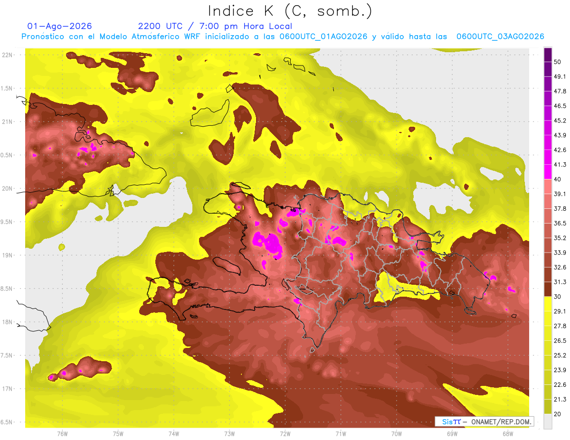Image resolution: width=570 pixels, height=440 pixels.
Task: Click the color scale value 41.3
Action: (x=560, y=165)
